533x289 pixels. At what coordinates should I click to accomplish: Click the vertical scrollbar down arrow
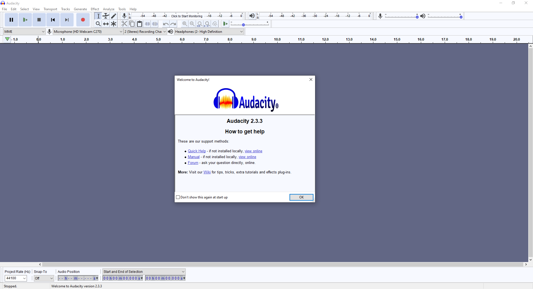pyautogui.click(x=531, y=260)
